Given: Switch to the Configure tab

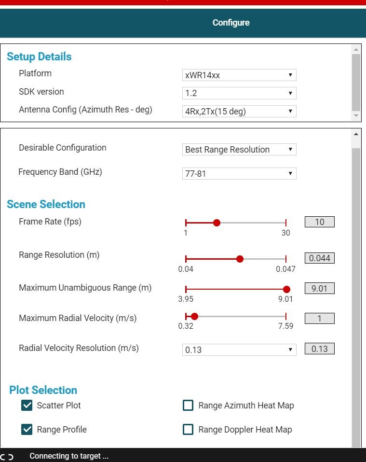Looking at the screenshot, I should click(x=231, y=23).
